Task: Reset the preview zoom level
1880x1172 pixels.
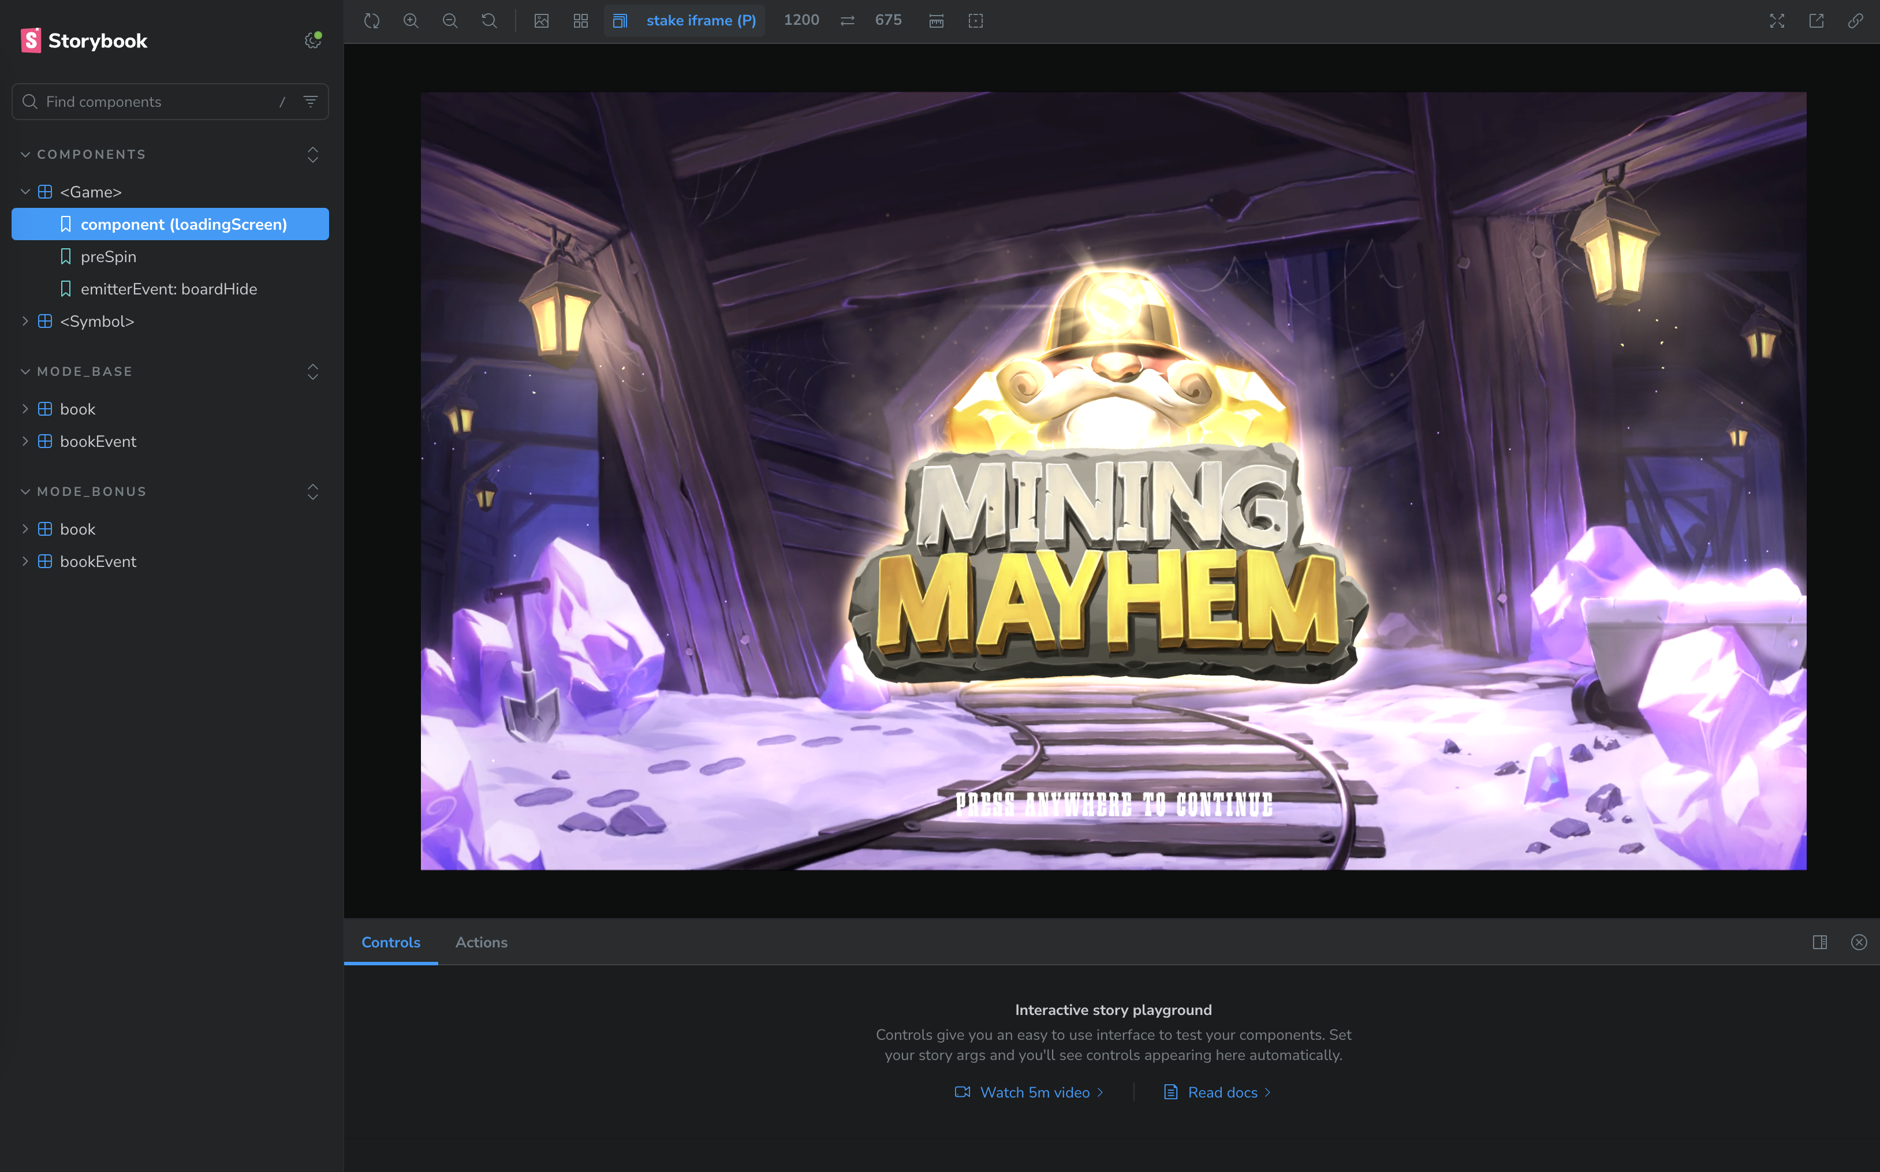Action: tap(489, 21)
